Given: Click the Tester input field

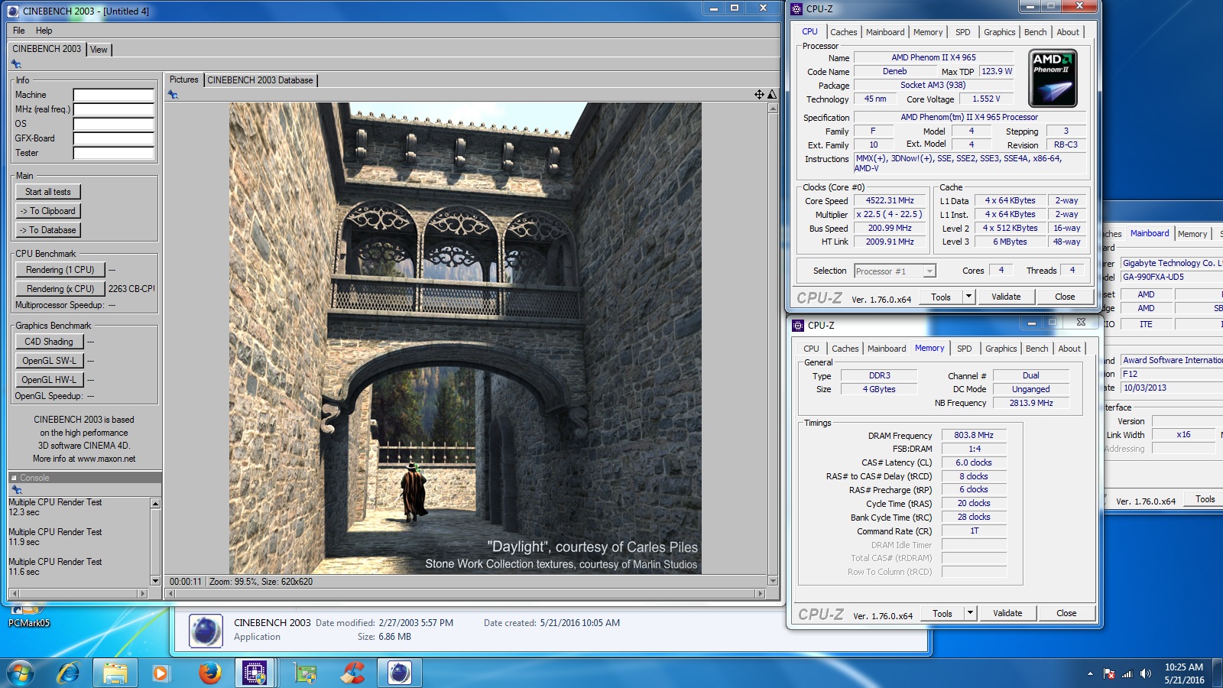Looking at the screenshot, I should click(x=114, y=154).
